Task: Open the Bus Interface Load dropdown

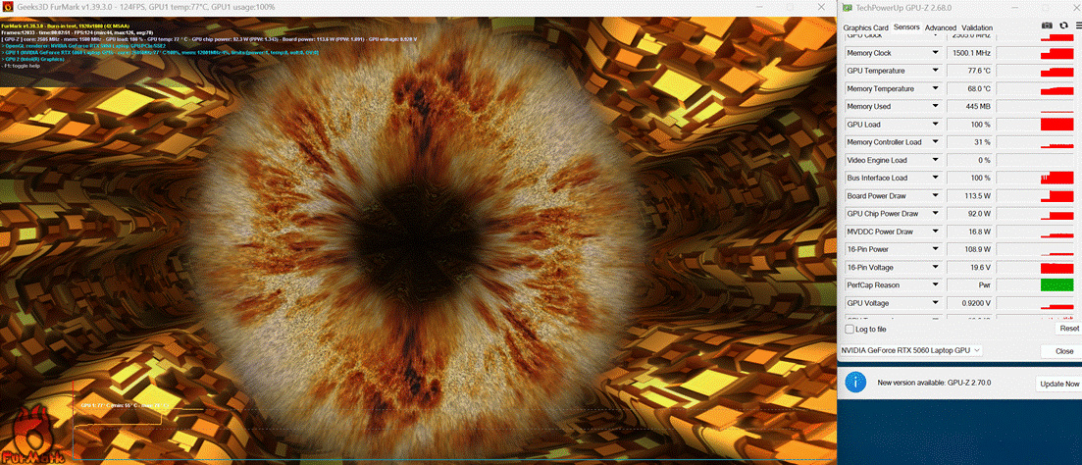Action: [x=937, y=179]
